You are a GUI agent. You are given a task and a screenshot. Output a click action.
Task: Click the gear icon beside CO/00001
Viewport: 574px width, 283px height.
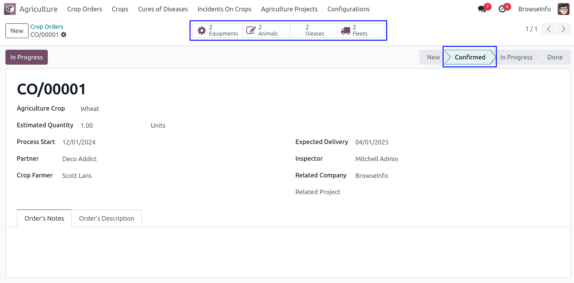pyautogui.click(x=64, y=35)
